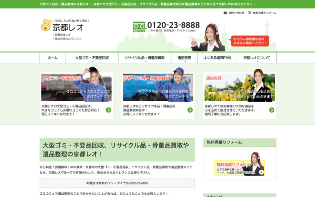Click paragraph starting 安心料金！見積無料！年中無休！

click(x=116, y=170)
